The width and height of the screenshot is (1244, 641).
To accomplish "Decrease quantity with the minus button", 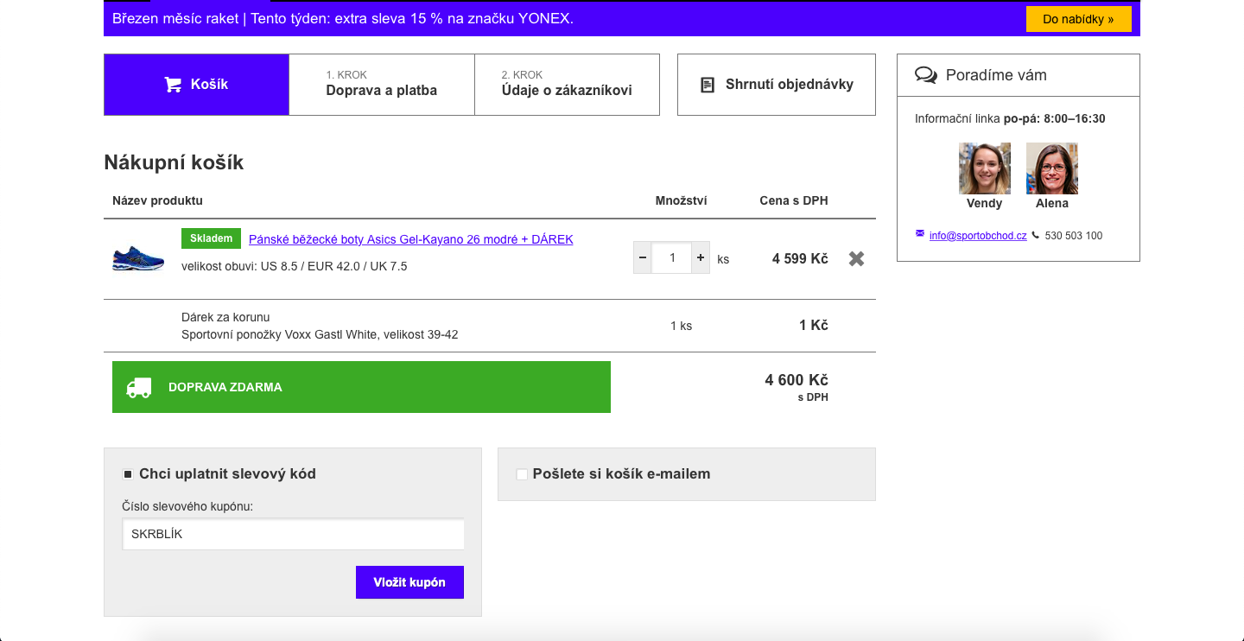I will tap(643, 257).
